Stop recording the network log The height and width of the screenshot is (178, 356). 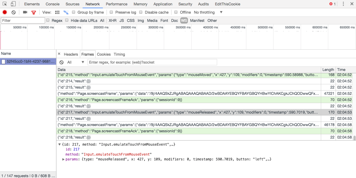[x=5, y=12]
